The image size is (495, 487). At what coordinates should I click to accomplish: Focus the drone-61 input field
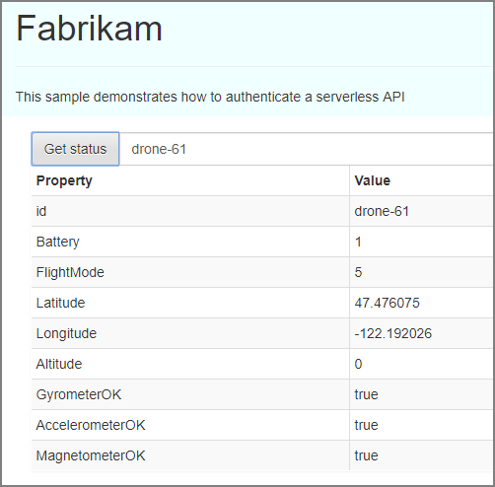pos(306,149)
